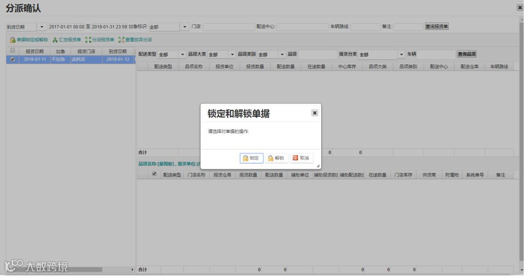524x276 pixels.
Task: Click the end date field 2018-01-31 23:59
Action: click(x=109, y=27)
